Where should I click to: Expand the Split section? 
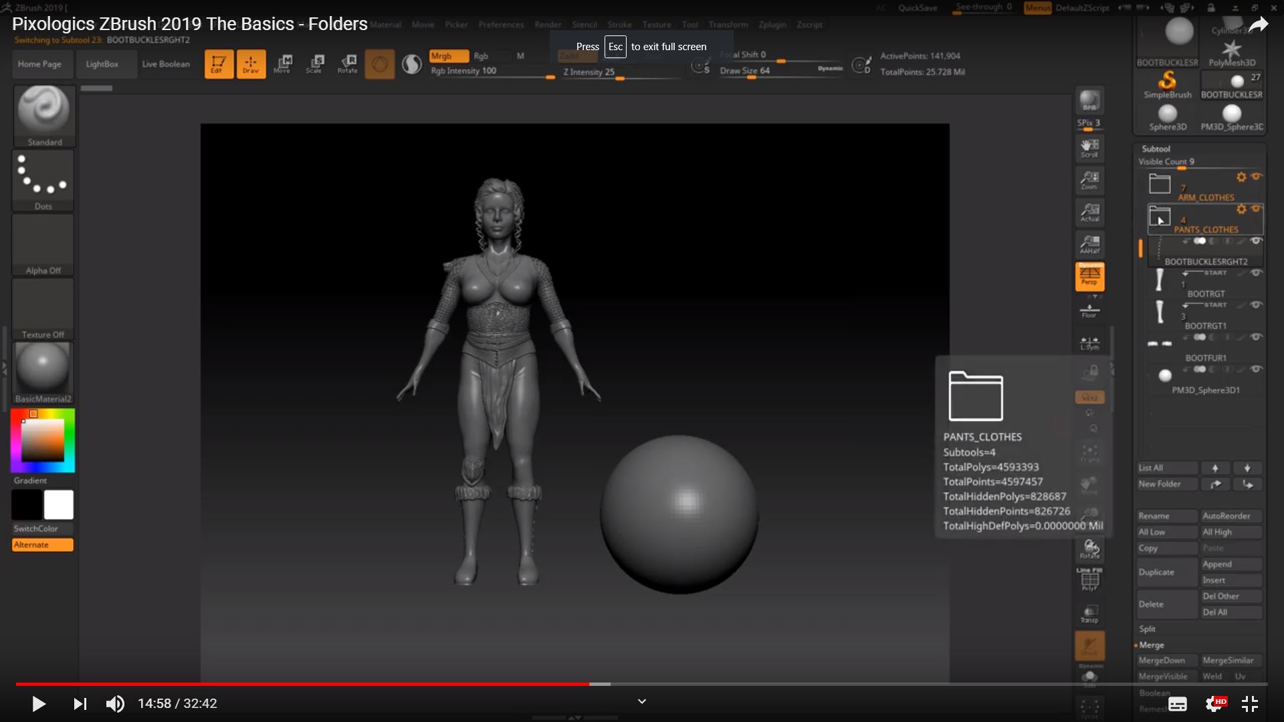(x=1148, y=629)
